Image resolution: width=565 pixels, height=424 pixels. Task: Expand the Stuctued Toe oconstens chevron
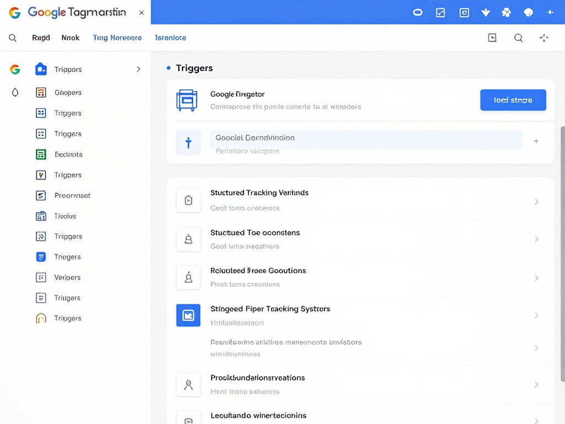point(536,240)
